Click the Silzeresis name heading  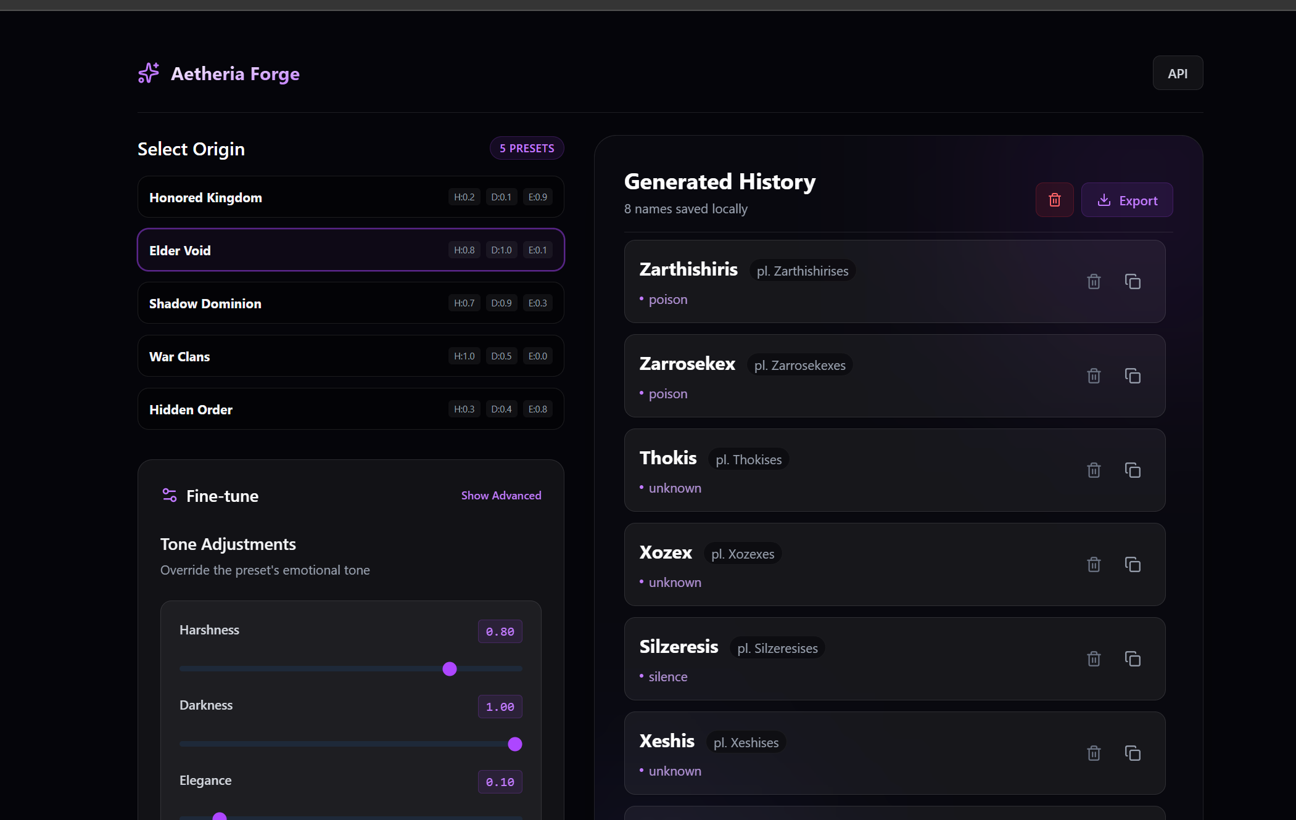tap(679, 647)
